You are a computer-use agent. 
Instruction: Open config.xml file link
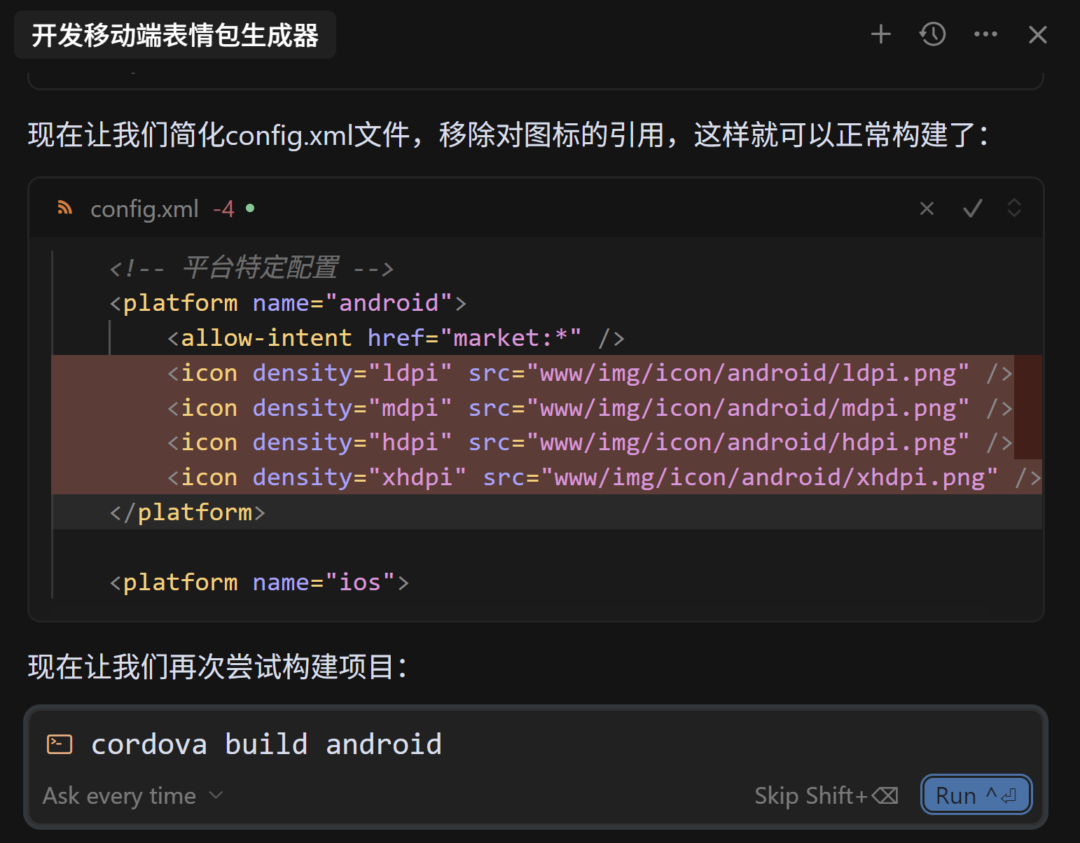[x=144, y=209]
